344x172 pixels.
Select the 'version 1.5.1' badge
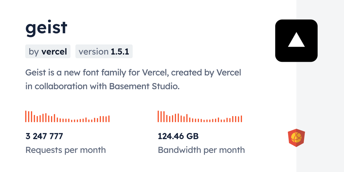click(x=104, y=51)
